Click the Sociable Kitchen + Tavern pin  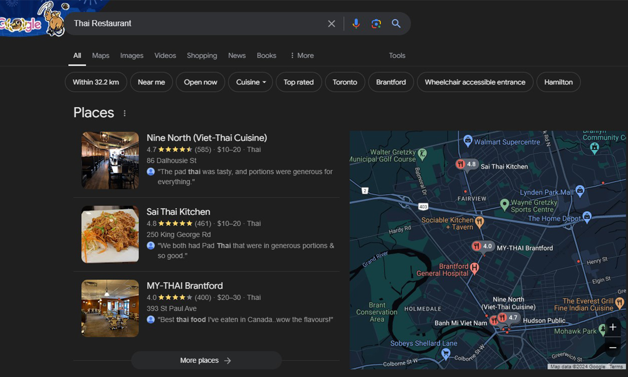tap(479, 222)
